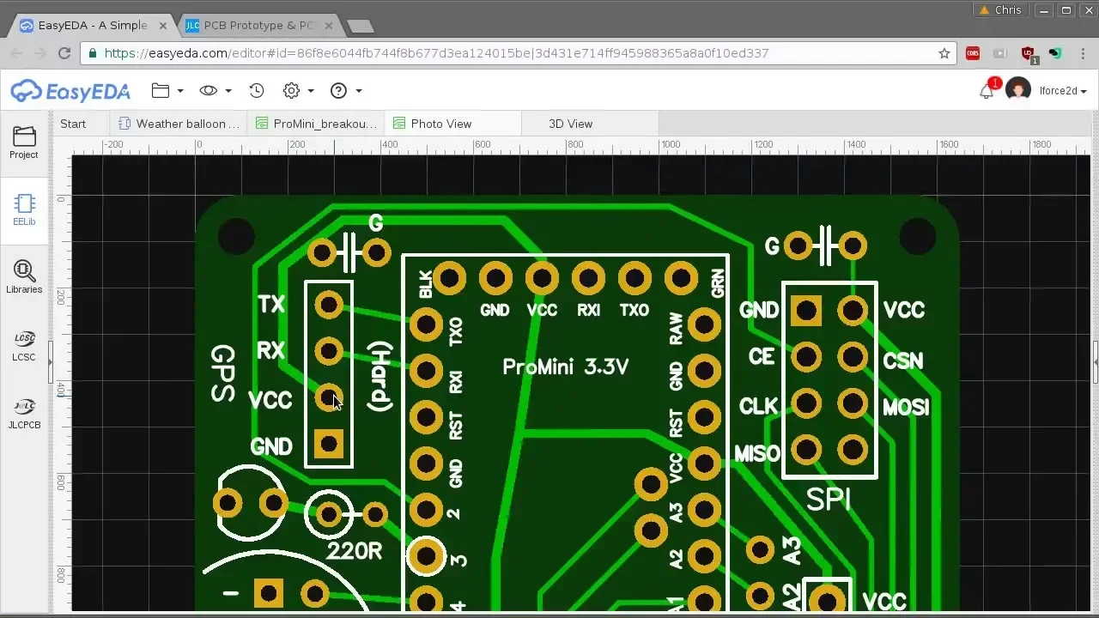This screenshot has width=1099, height=618.
Task: Go to the Start tab
Action: pyautogui.click(x=73, y=124)
